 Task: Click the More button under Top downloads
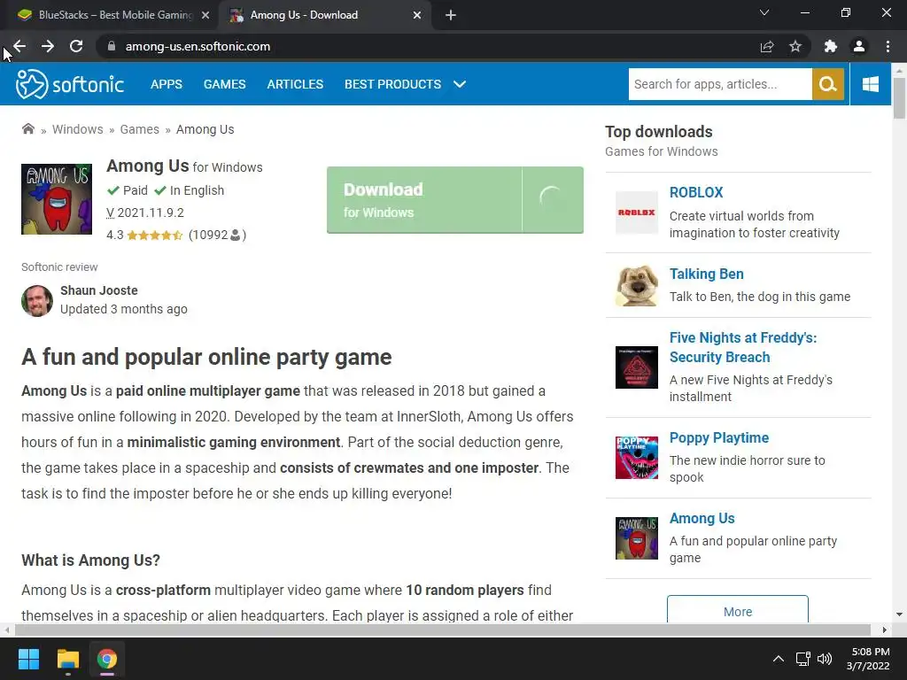point(738,609)
